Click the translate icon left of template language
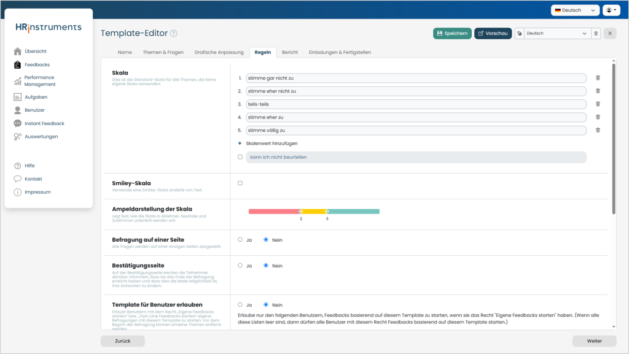 (x=520, y=33)
